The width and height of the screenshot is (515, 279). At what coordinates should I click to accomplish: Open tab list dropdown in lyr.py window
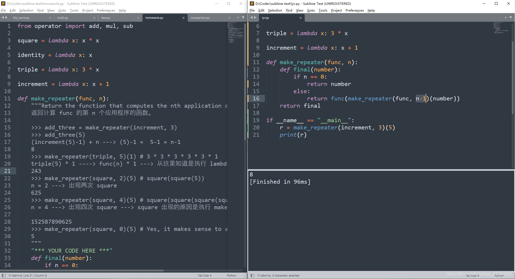tap(511, 17)
